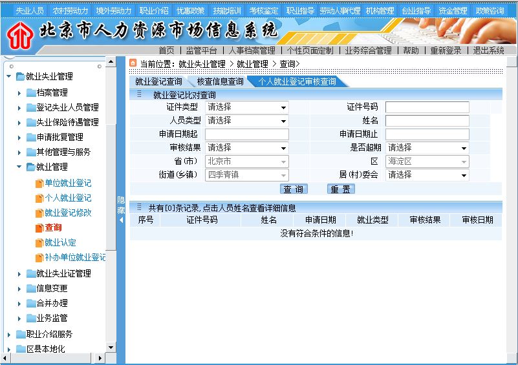Viewport: 518px width, 365px height.
Task: Open the 技能培训 top menu
Action: coord(227,11)
